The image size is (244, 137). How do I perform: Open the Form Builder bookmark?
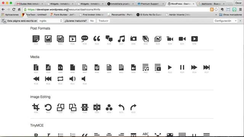[x=63, y=14]
